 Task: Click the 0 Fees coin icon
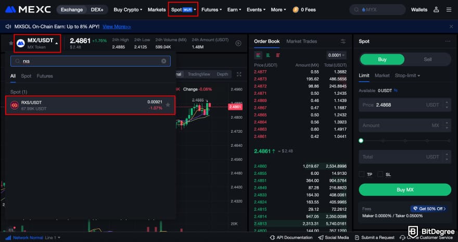point(296,10)
